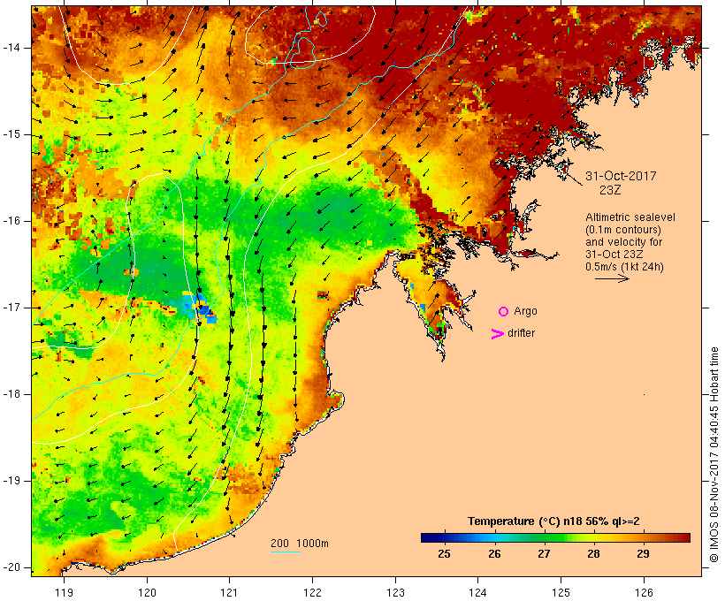The height and width of the screenshot is (601, 725).
Task: Click the "drifter" legend label
Action: [x=521, y=333]
